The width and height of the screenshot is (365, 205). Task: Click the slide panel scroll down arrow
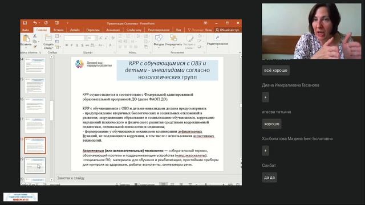(52, 180)
